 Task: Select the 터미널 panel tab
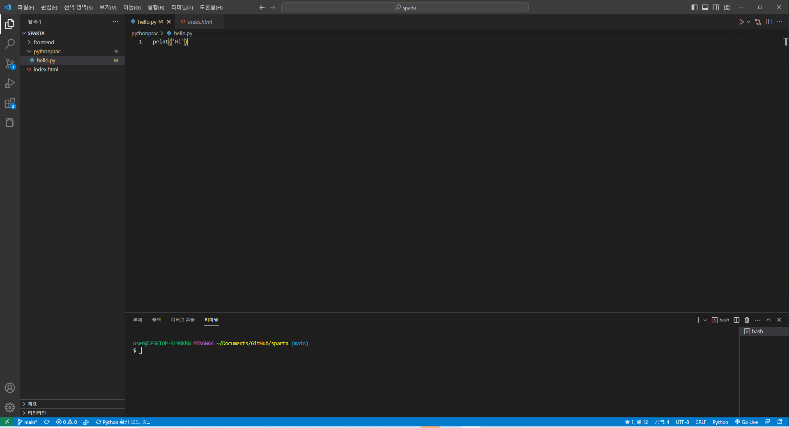tap(212, 320)
